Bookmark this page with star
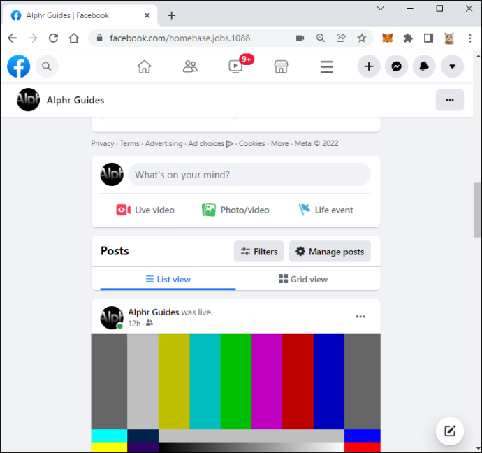 point(362,38)
